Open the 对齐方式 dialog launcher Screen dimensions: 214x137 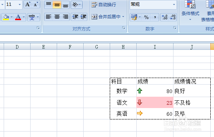tap(124, 28)
